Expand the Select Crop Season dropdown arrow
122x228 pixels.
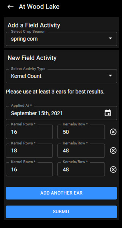pos(110,38)
